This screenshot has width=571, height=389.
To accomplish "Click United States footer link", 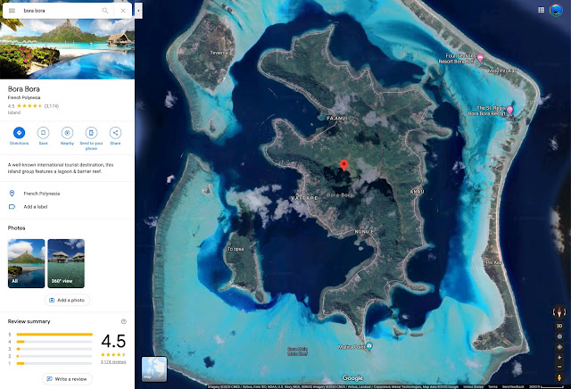I will [473, 387].
